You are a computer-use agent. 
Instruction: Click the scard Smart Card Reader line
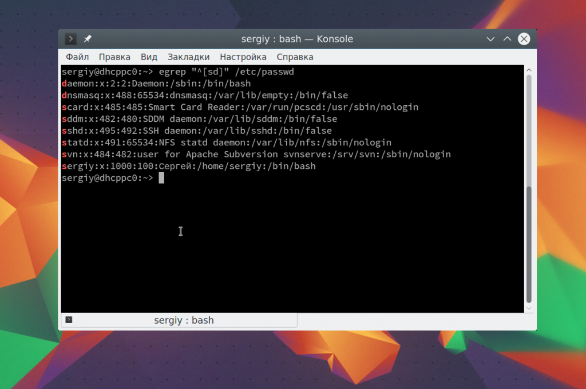tap(240, 107)
